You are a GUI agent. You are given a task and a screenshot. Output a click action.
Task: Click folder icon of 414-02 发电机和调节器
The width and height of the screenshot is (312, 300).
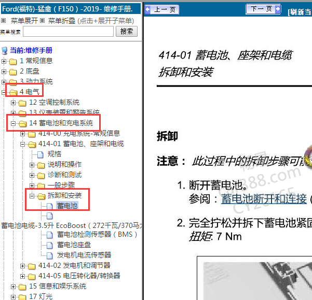click(x=32, y=266)
